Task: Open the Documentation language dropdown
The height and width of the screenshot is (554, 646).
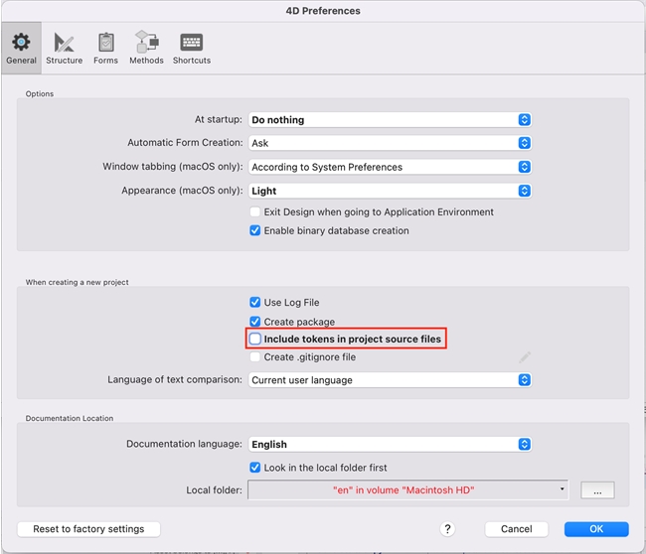Action: pyautogui.click(x=389, y=445)
